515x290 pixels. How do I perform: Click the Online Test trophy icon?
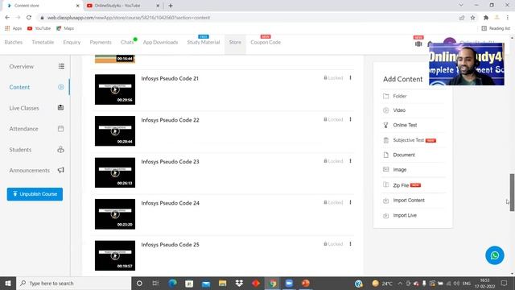tap(386, 125)
